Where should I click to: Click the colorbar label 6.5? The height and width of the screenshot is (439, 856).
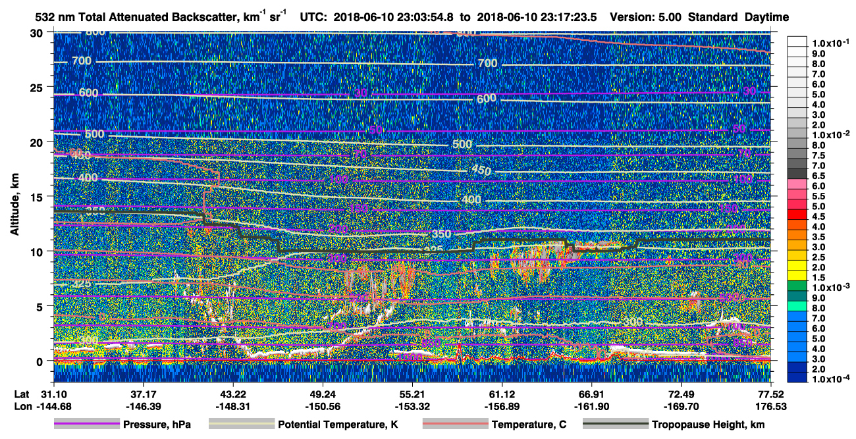point(817,176)
